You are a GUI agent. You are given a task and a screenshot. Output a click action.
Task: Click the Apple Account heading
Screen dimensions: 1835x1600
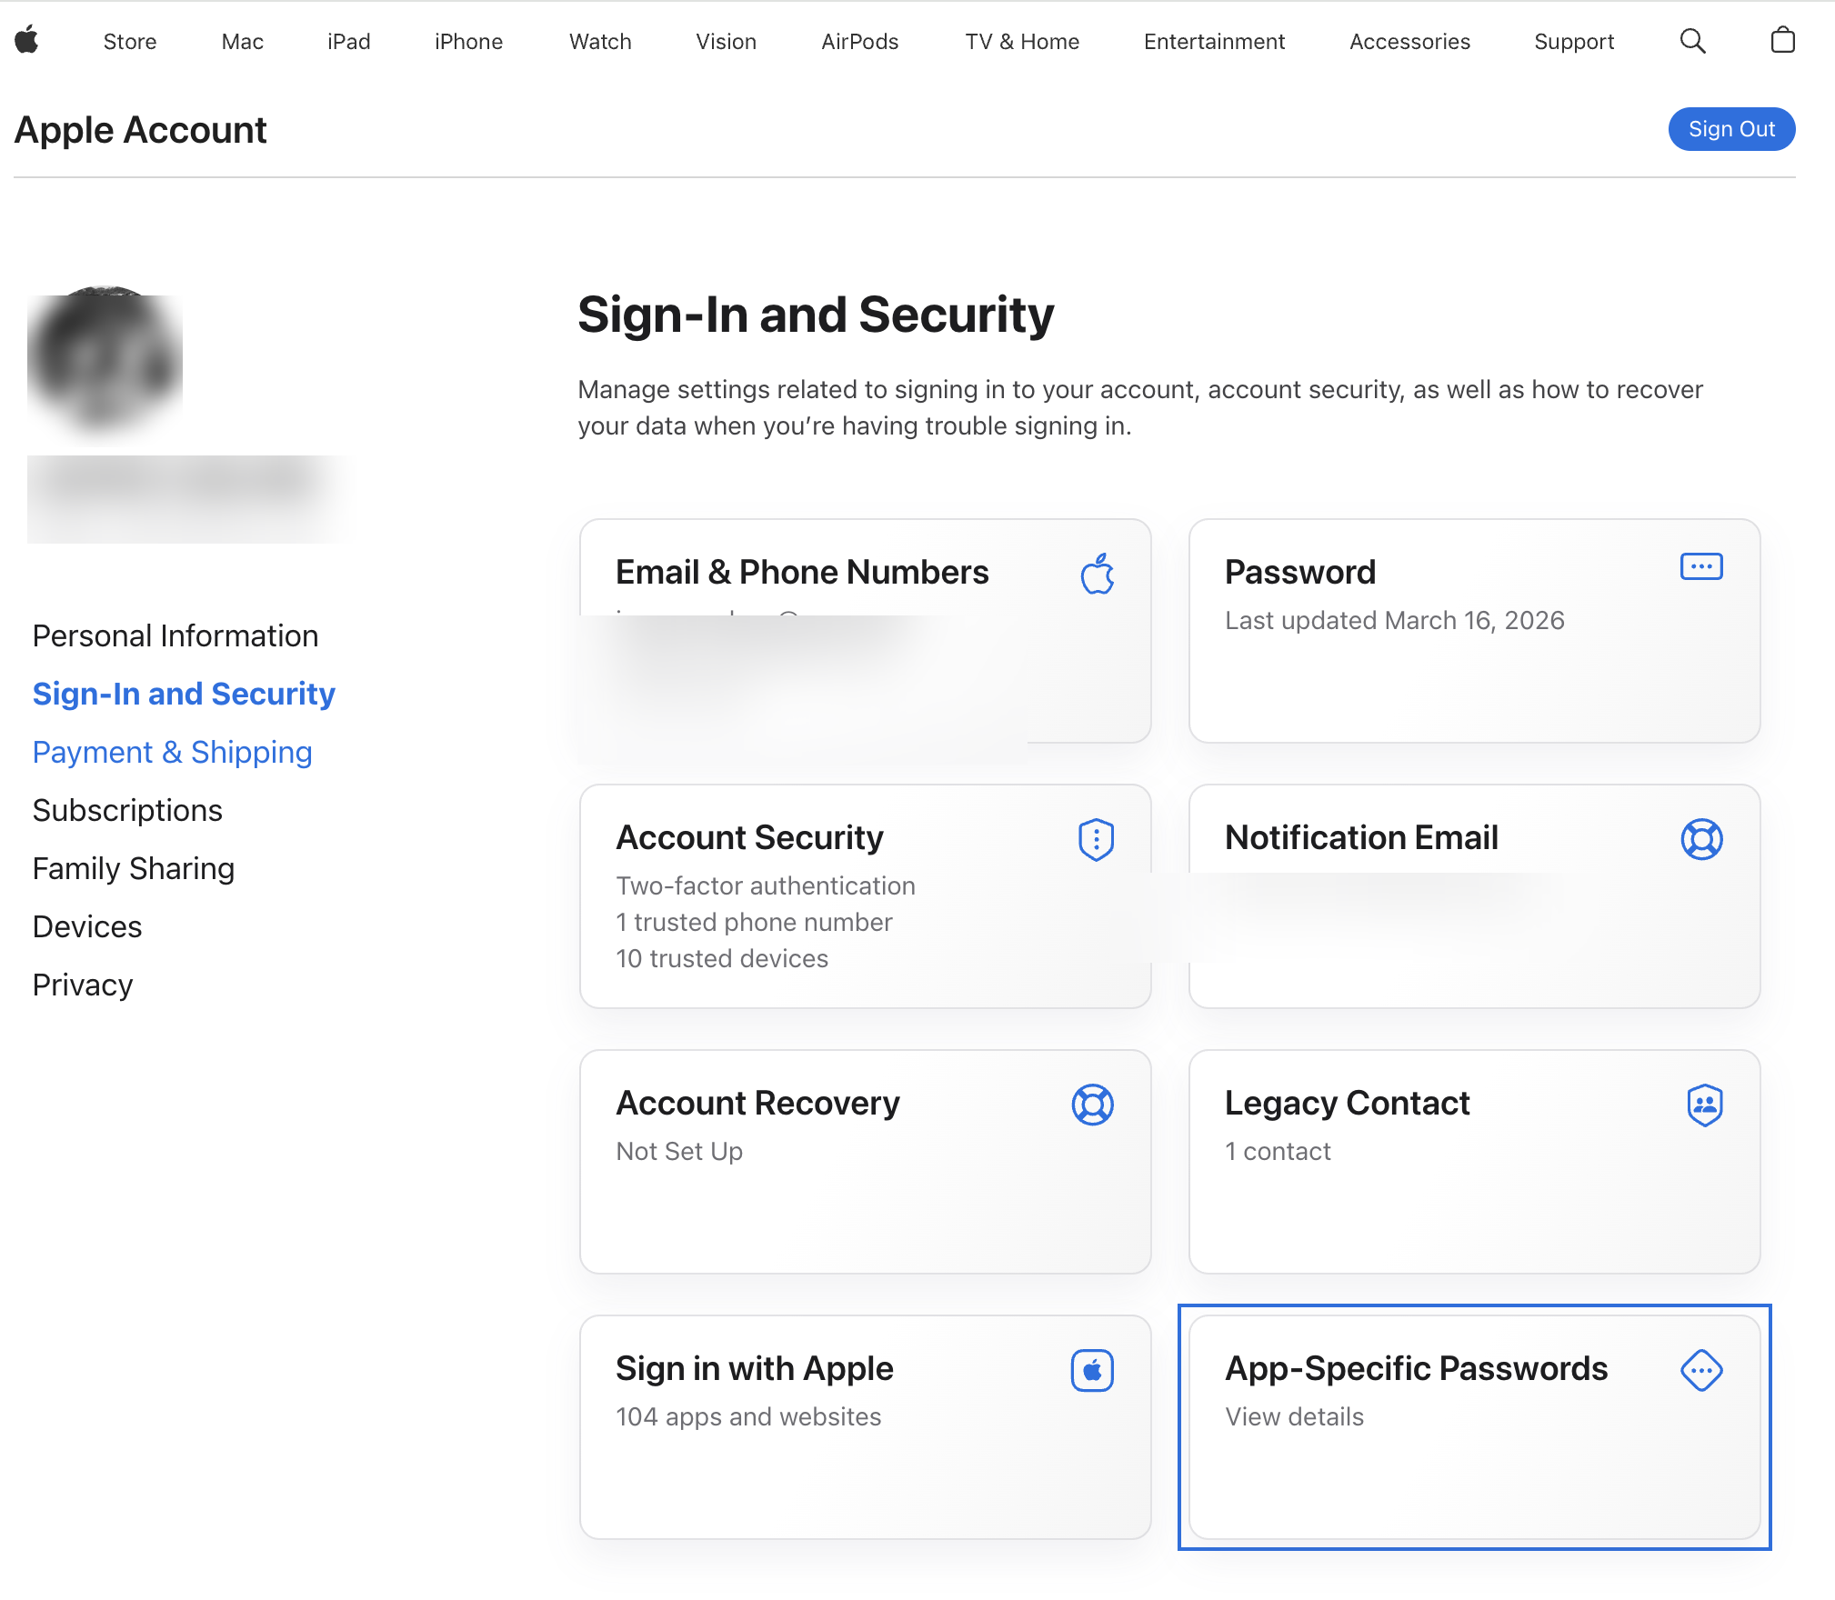pyautogui.click(x=141, y=130)
